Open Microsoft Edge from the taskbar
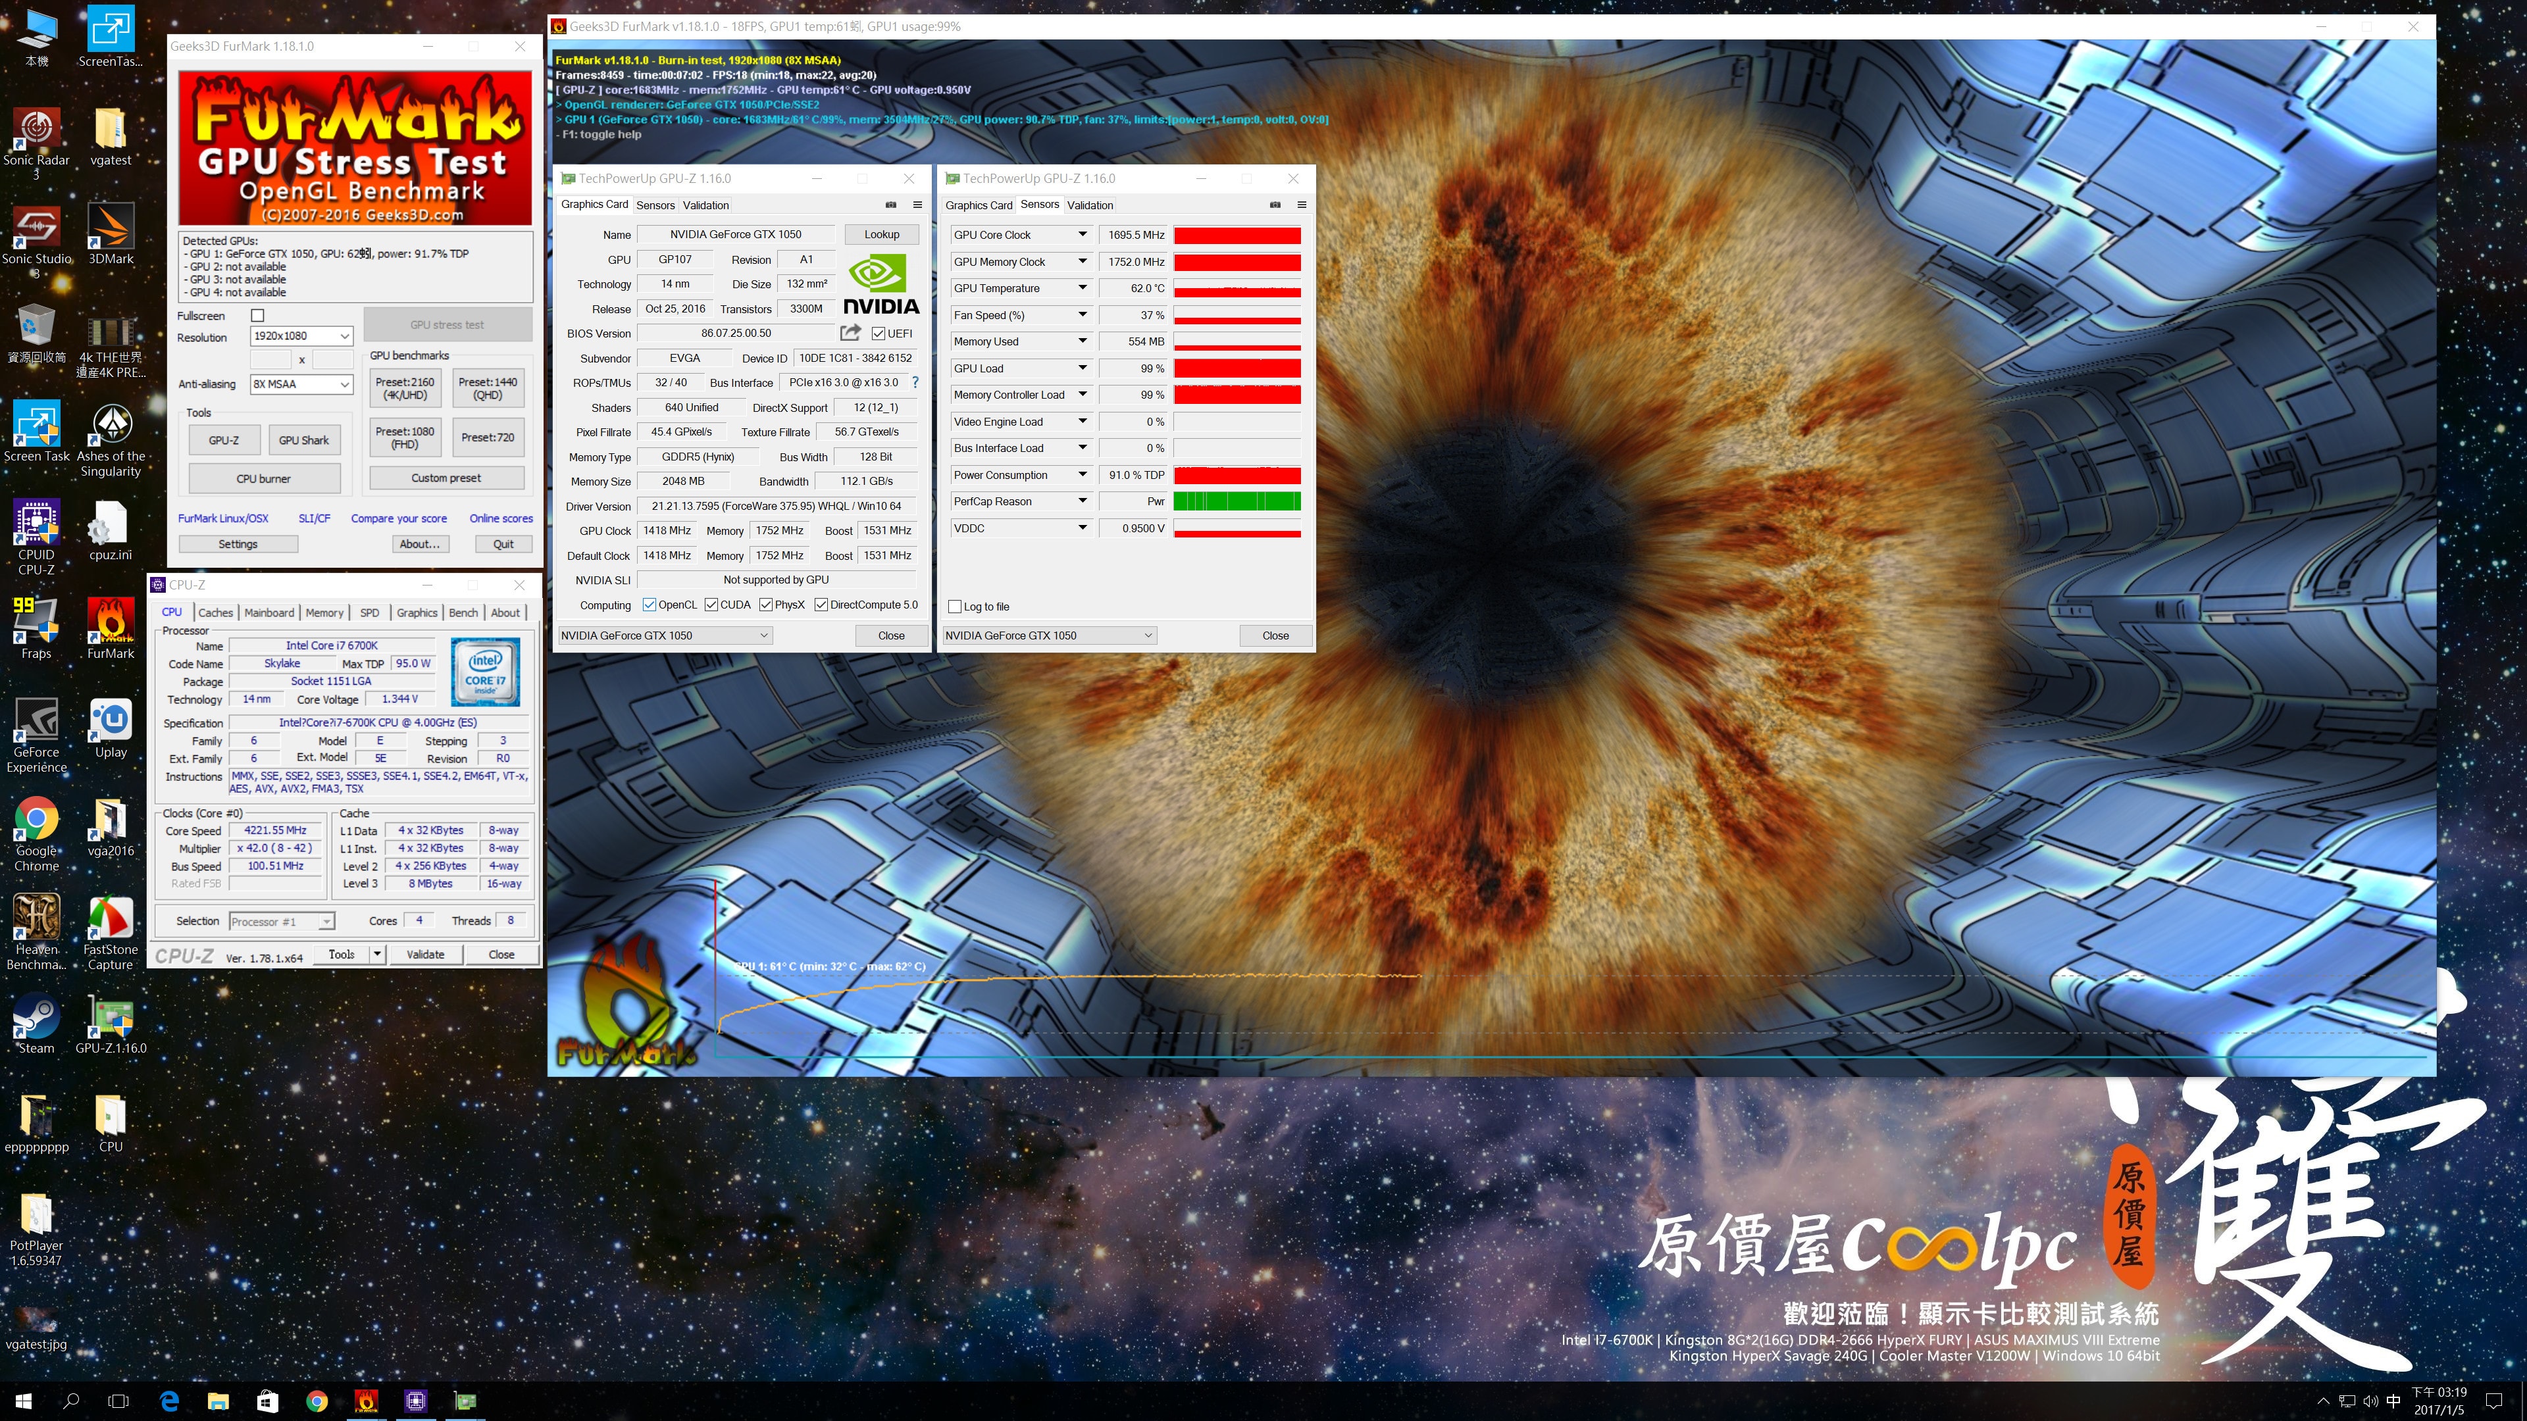The image size is (2527, 1421). (168, 1401)
